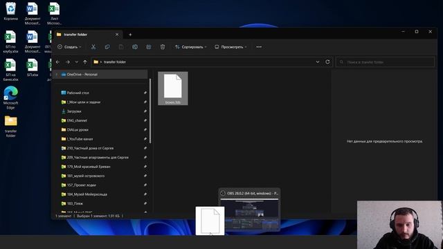This screenshot has height=249, width=443.
Task: Open the Создать dropdown
Action: point(69,47)
